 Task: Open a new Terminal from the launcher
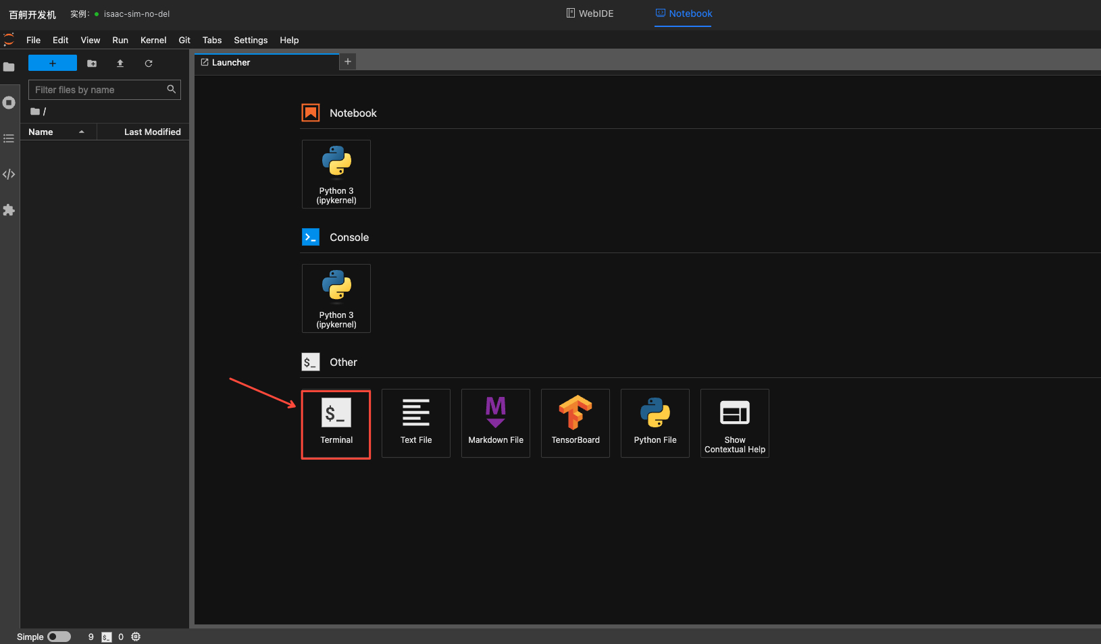pyautogui.click(x=336, y=423)
